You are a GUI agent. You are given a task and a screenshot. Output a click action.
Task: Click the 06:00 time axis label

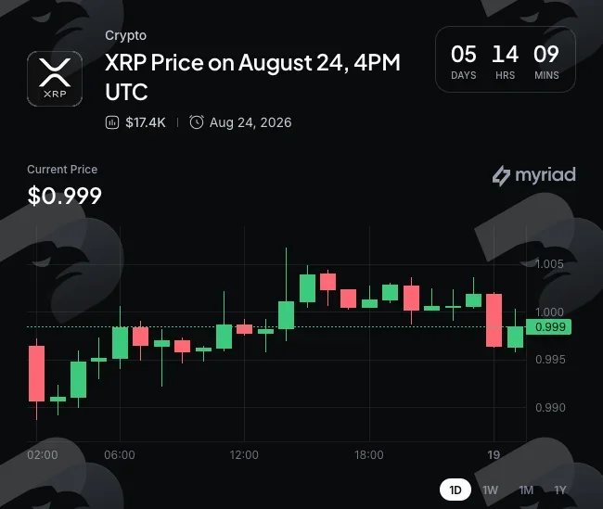click(x=120, y=455)
